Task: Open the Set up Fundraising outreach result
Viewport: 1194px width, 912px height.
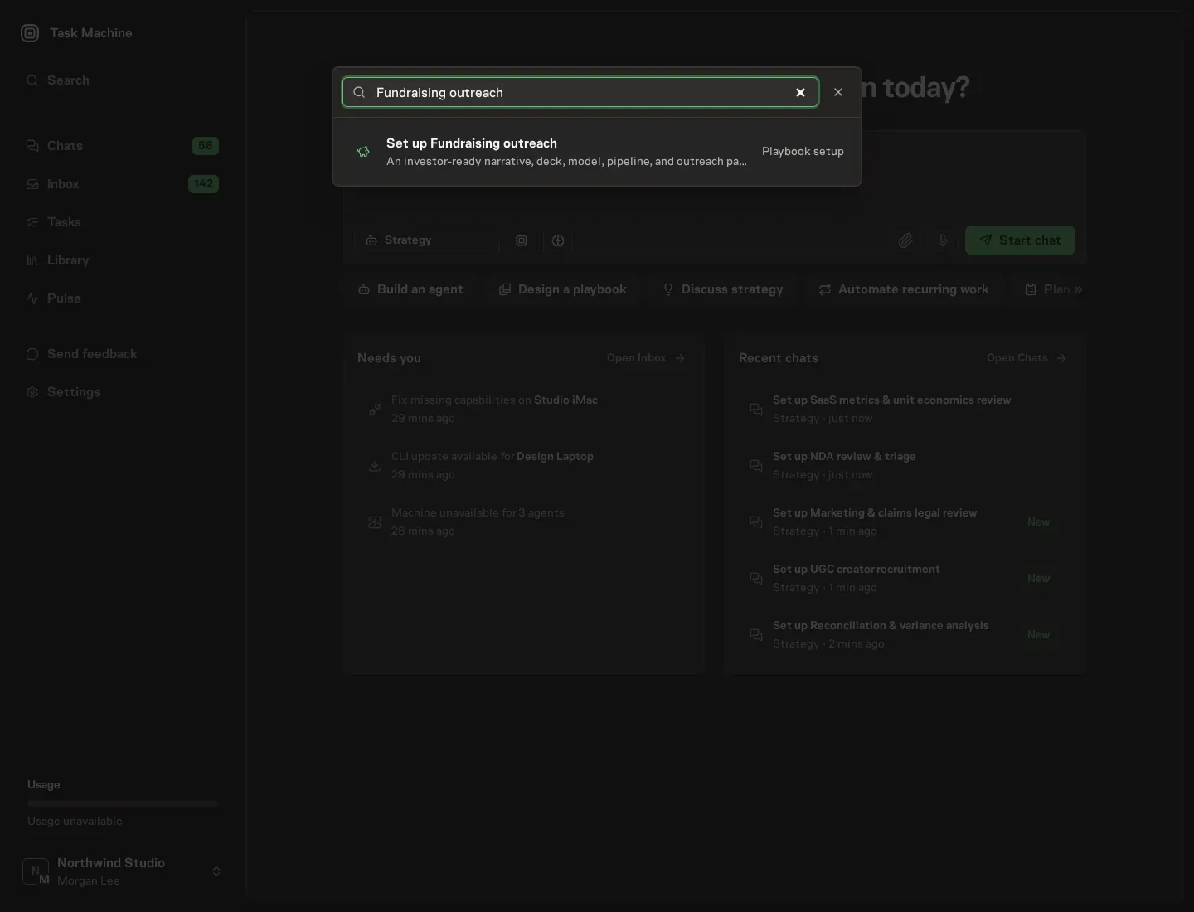Action: coord(597,152)
